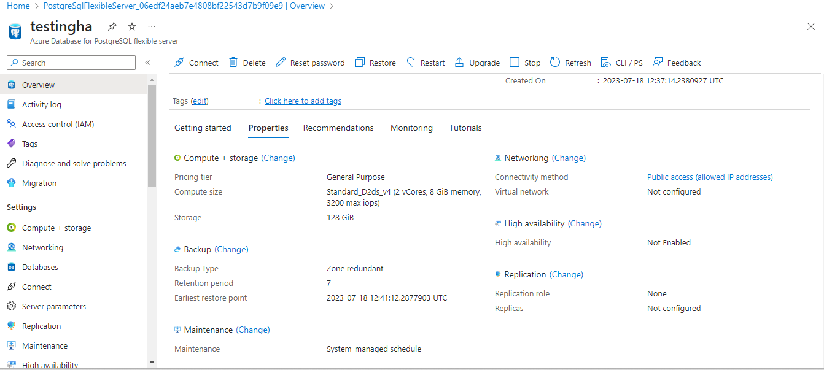The height and width of the screenshot is (370, 824).
Task: Click Change next to Maintenance heading
Action: (x=253, y=330)
